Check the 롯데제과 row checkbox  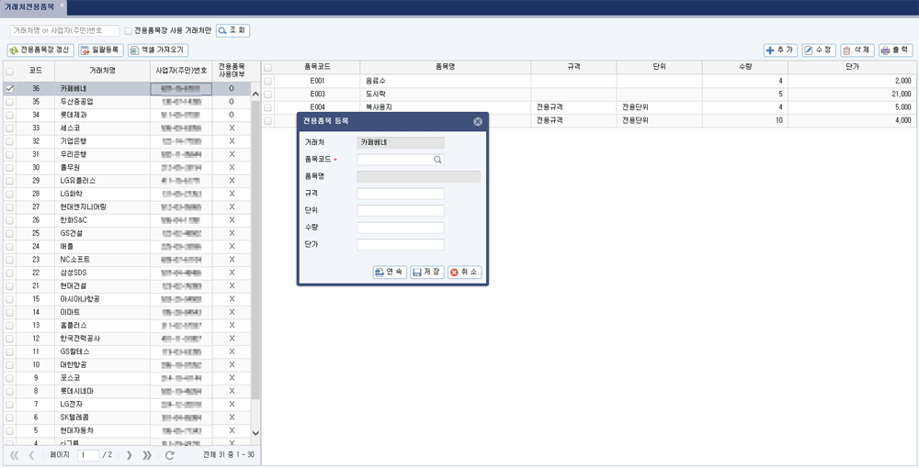coord(9,115)
